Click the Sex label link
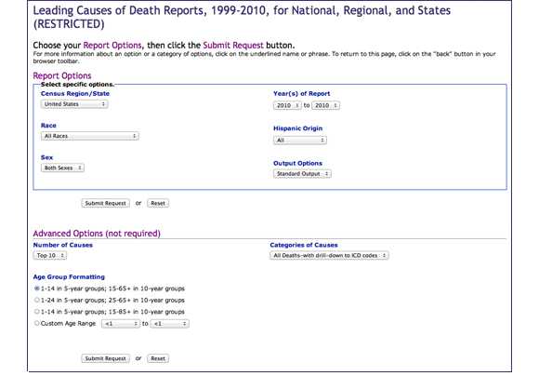539x376 pixels. [46, 157]
